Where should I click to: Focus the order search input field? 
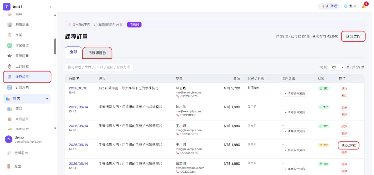click(99, 67)
